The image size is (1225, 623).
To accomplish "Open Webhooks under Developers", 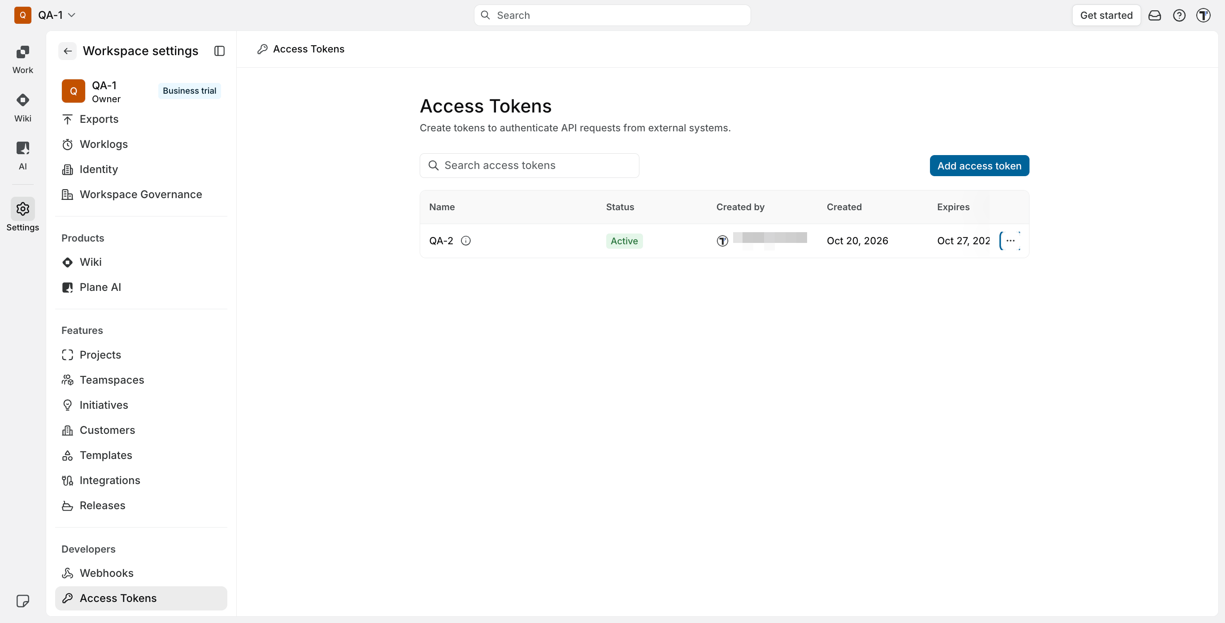I will click(141, 573).
